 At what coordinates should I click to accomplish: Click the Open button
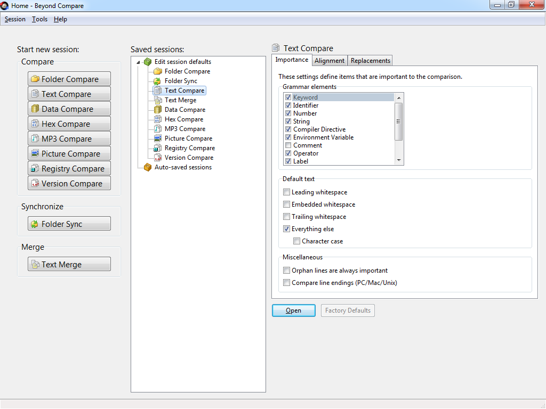pyautogui.click(x=293, y=310)
